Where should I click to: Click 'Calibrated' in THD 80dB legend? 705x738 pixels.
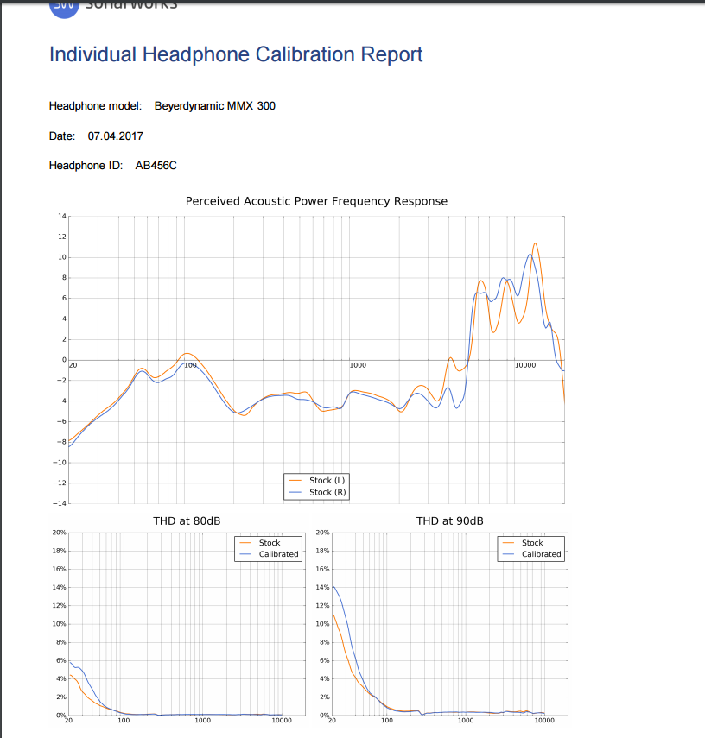click(x=278, y=554)
